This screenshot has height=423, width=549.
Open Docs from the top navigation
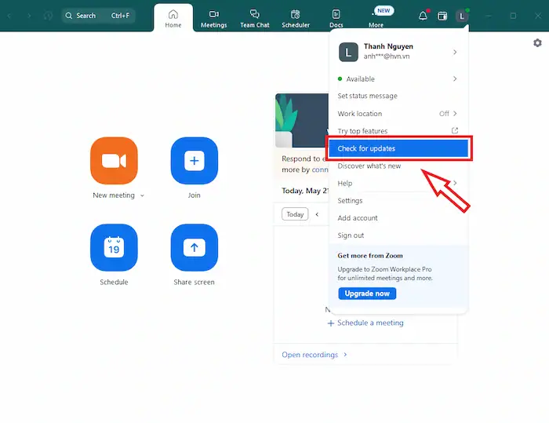pyautogui.click(x=336, y=18)
